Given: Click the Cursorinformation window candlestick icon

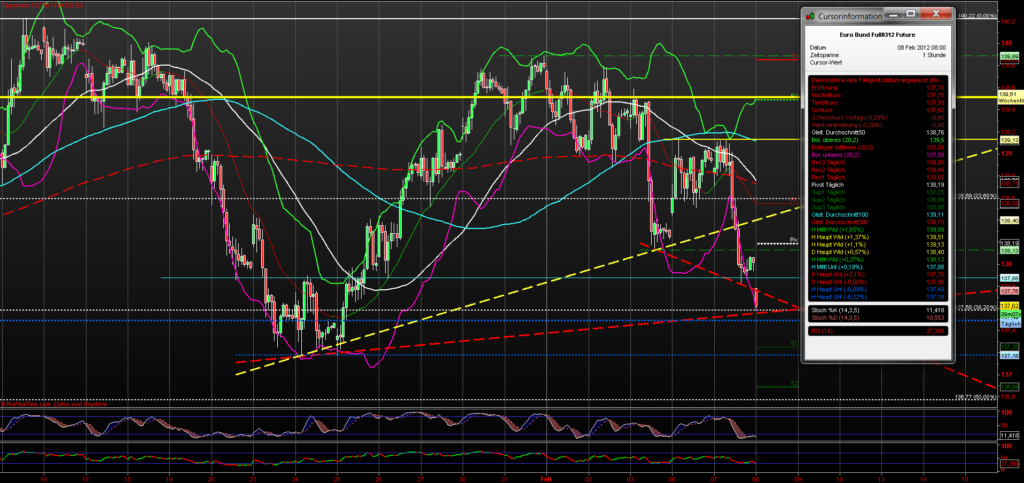Looking at the screenshot, I should (x=810, y=16).
